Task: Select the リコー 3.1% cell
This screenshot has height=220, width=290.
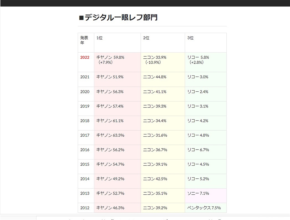Action: click(198, 106)
